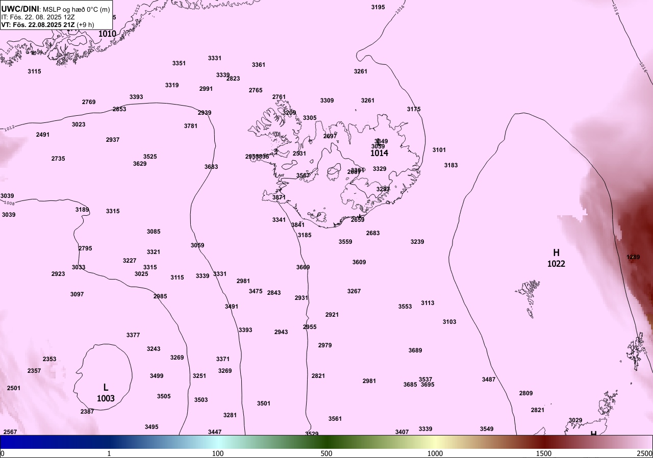Click the height value 3501
This screenshot has width=653, height=458.
click(x=264, y=403)
